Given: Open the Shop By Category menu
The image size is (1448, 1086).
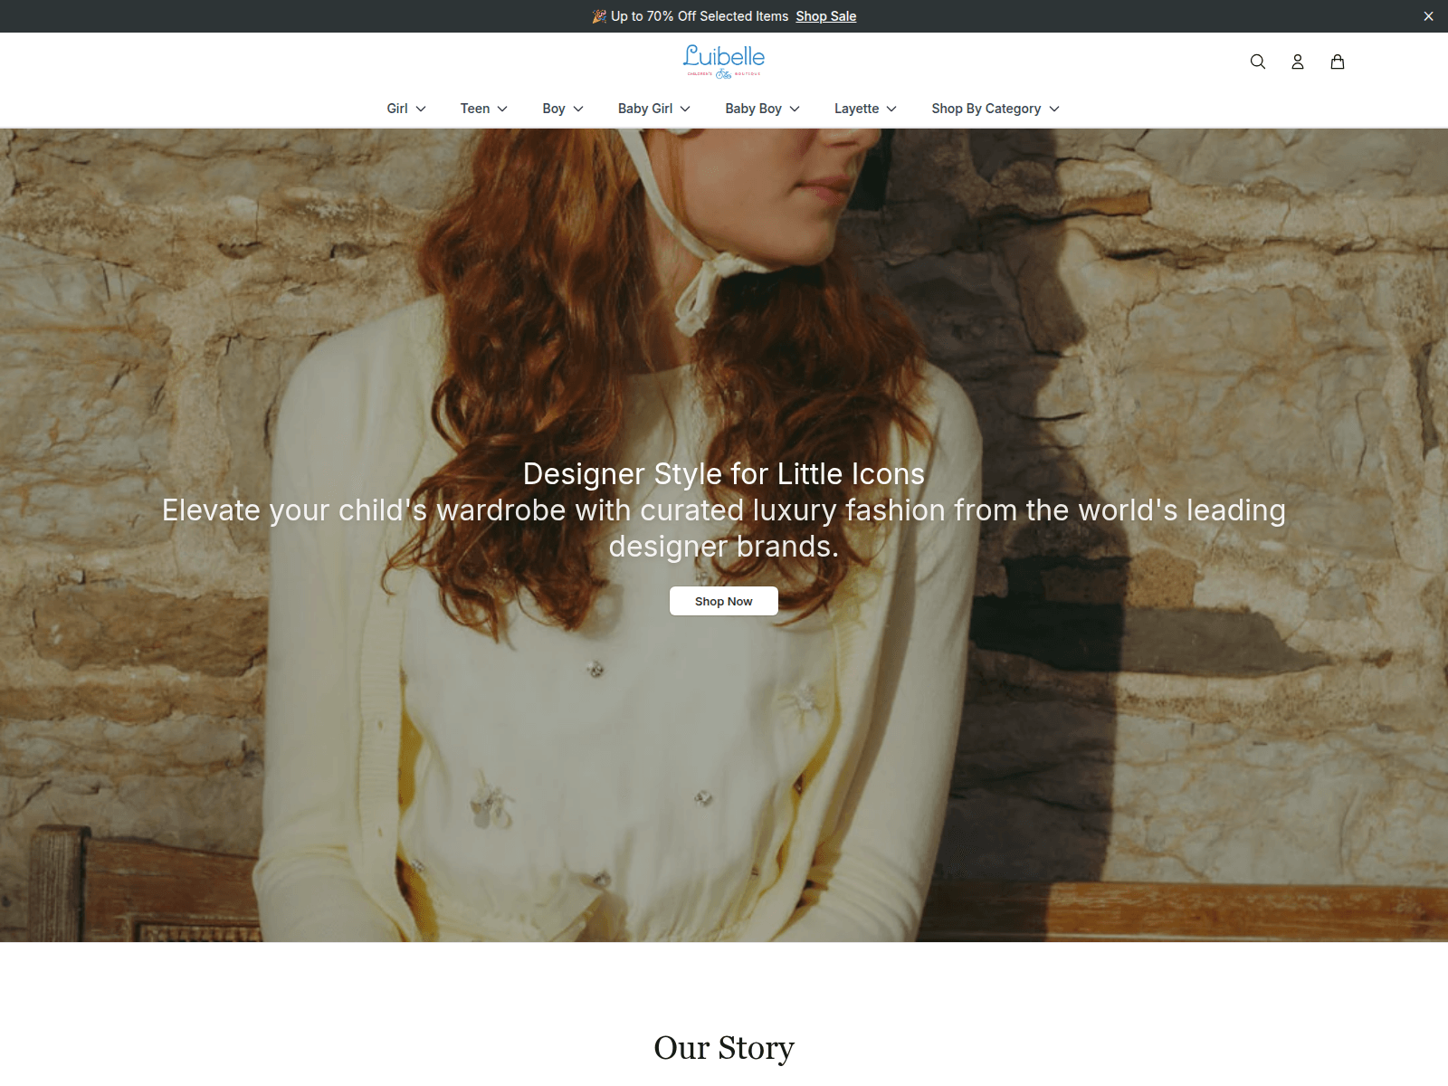Looking at the screenshot, I should (995, 109).
